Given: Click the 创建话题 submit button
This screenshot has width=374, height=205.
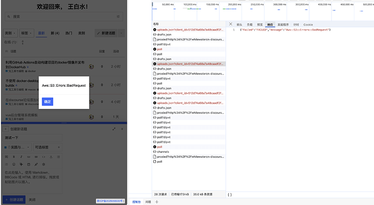Looking at the screenshot, I should (14, 200).
